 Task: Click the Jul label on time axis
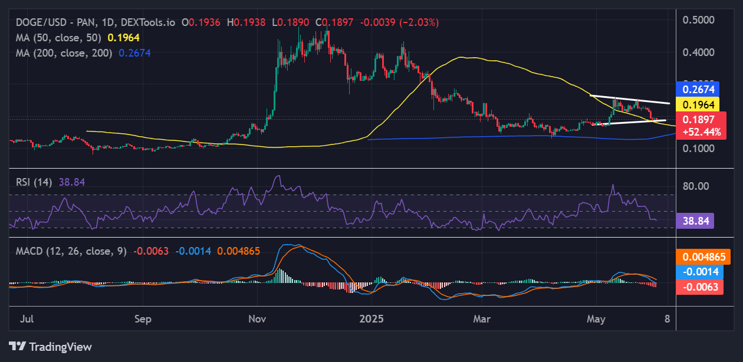[28, 319]
